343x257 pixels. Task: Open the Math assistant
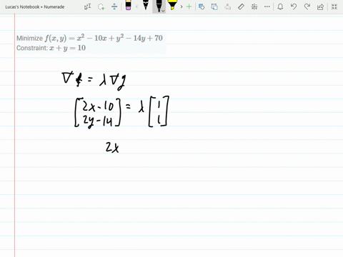coord(254,6)
